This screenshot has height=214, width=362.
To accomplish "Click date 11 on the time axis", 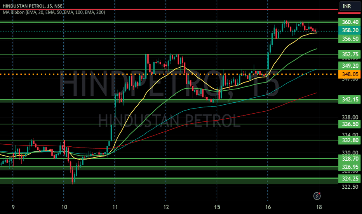I will 115,207.
